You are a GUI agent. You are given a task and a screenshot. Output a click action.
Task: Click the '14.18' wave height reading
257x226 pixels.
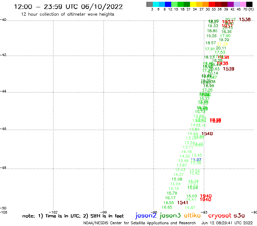(x=186, y=152)
